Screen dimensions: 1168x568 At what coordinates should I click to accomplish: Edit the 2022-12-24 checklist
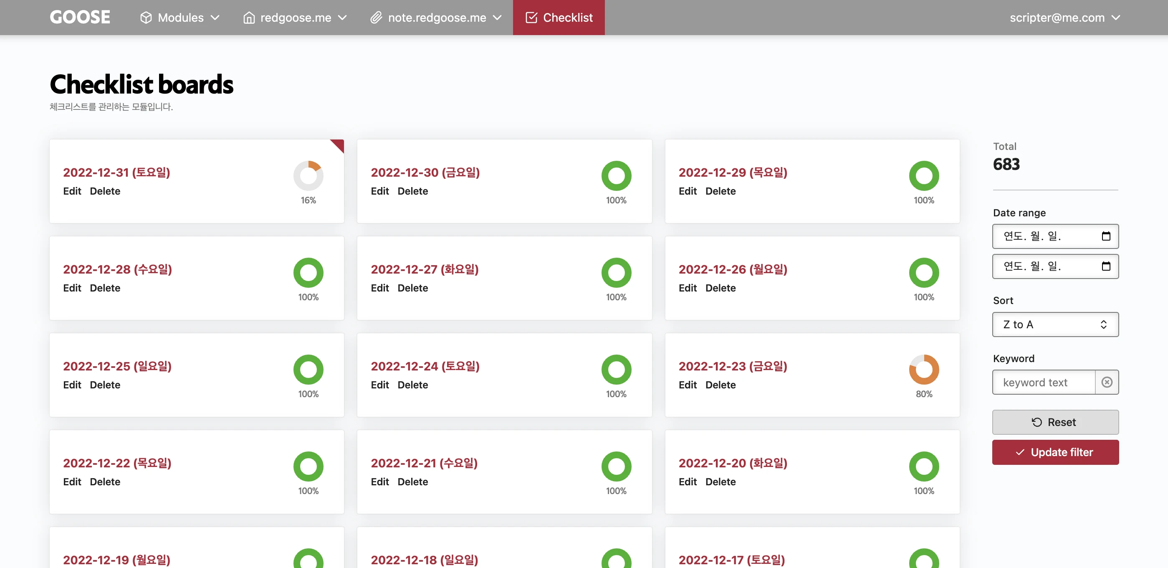tap(380, 385)
